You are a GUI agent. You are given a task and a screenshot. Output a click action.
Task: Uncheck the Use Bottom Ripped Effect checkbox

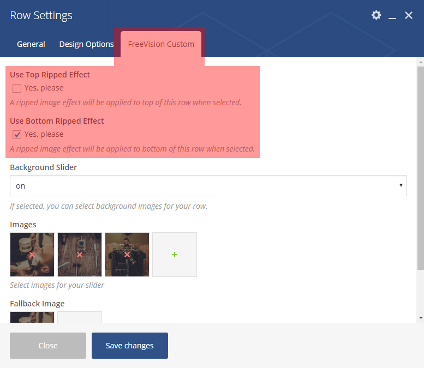click(17, 135)
